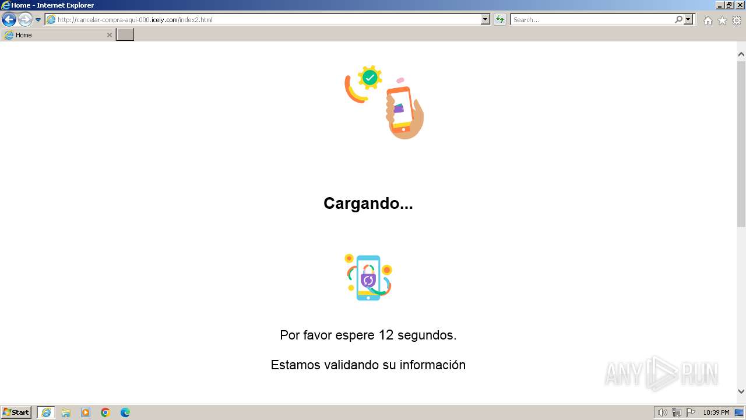746x420 pixels.
Task: Click the Cargando... heading
Action: click(368, 203)
